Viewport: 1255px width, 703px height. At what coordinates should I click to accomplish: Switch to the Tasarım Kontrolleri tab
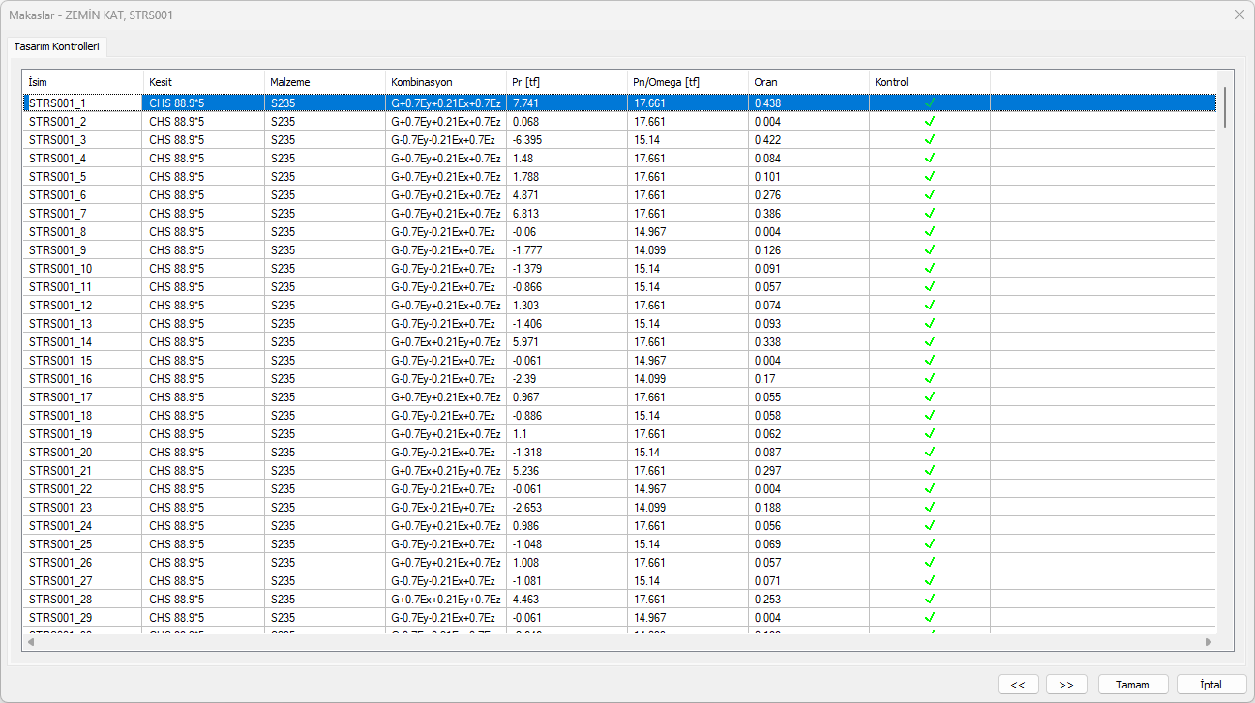56,46
